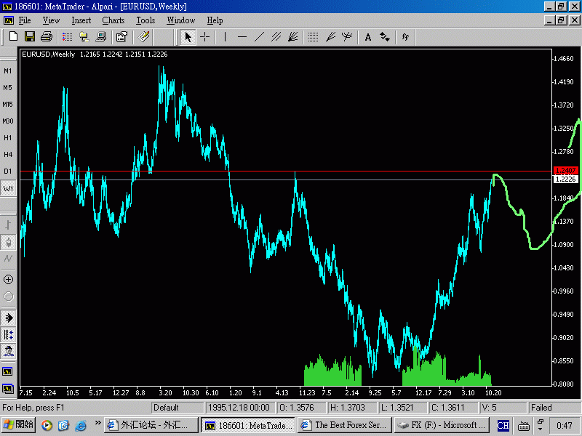Open the Terminal computer icon
Viewport: 582px width, 436px height.
(101, 37)
